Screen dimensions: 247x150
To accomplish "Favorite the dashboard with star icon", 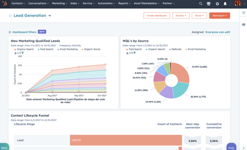I will (x=10, y=15).
